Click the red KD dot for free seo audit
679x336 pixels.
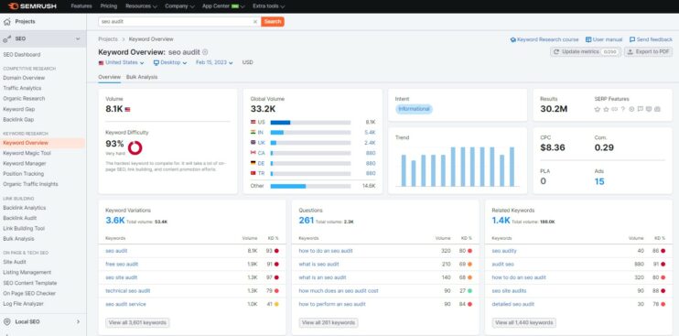(276, 264)
